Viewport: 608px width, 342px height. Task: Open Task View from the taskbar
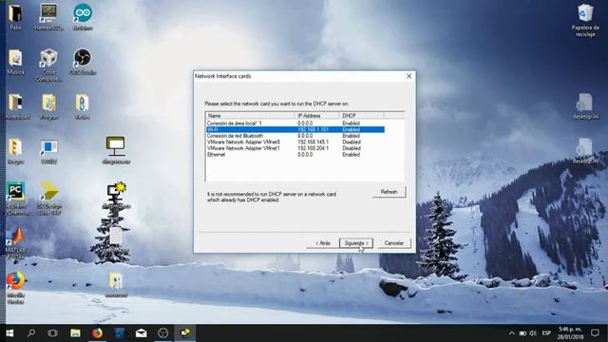(x=53, y=332)
